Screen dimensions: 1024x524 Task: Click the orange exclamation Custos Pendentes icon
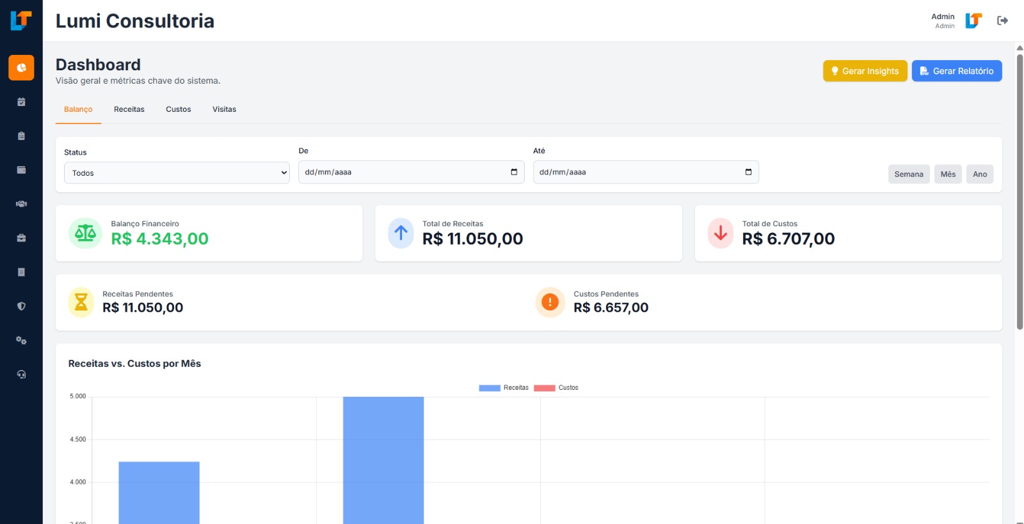(x=550, y=302)
